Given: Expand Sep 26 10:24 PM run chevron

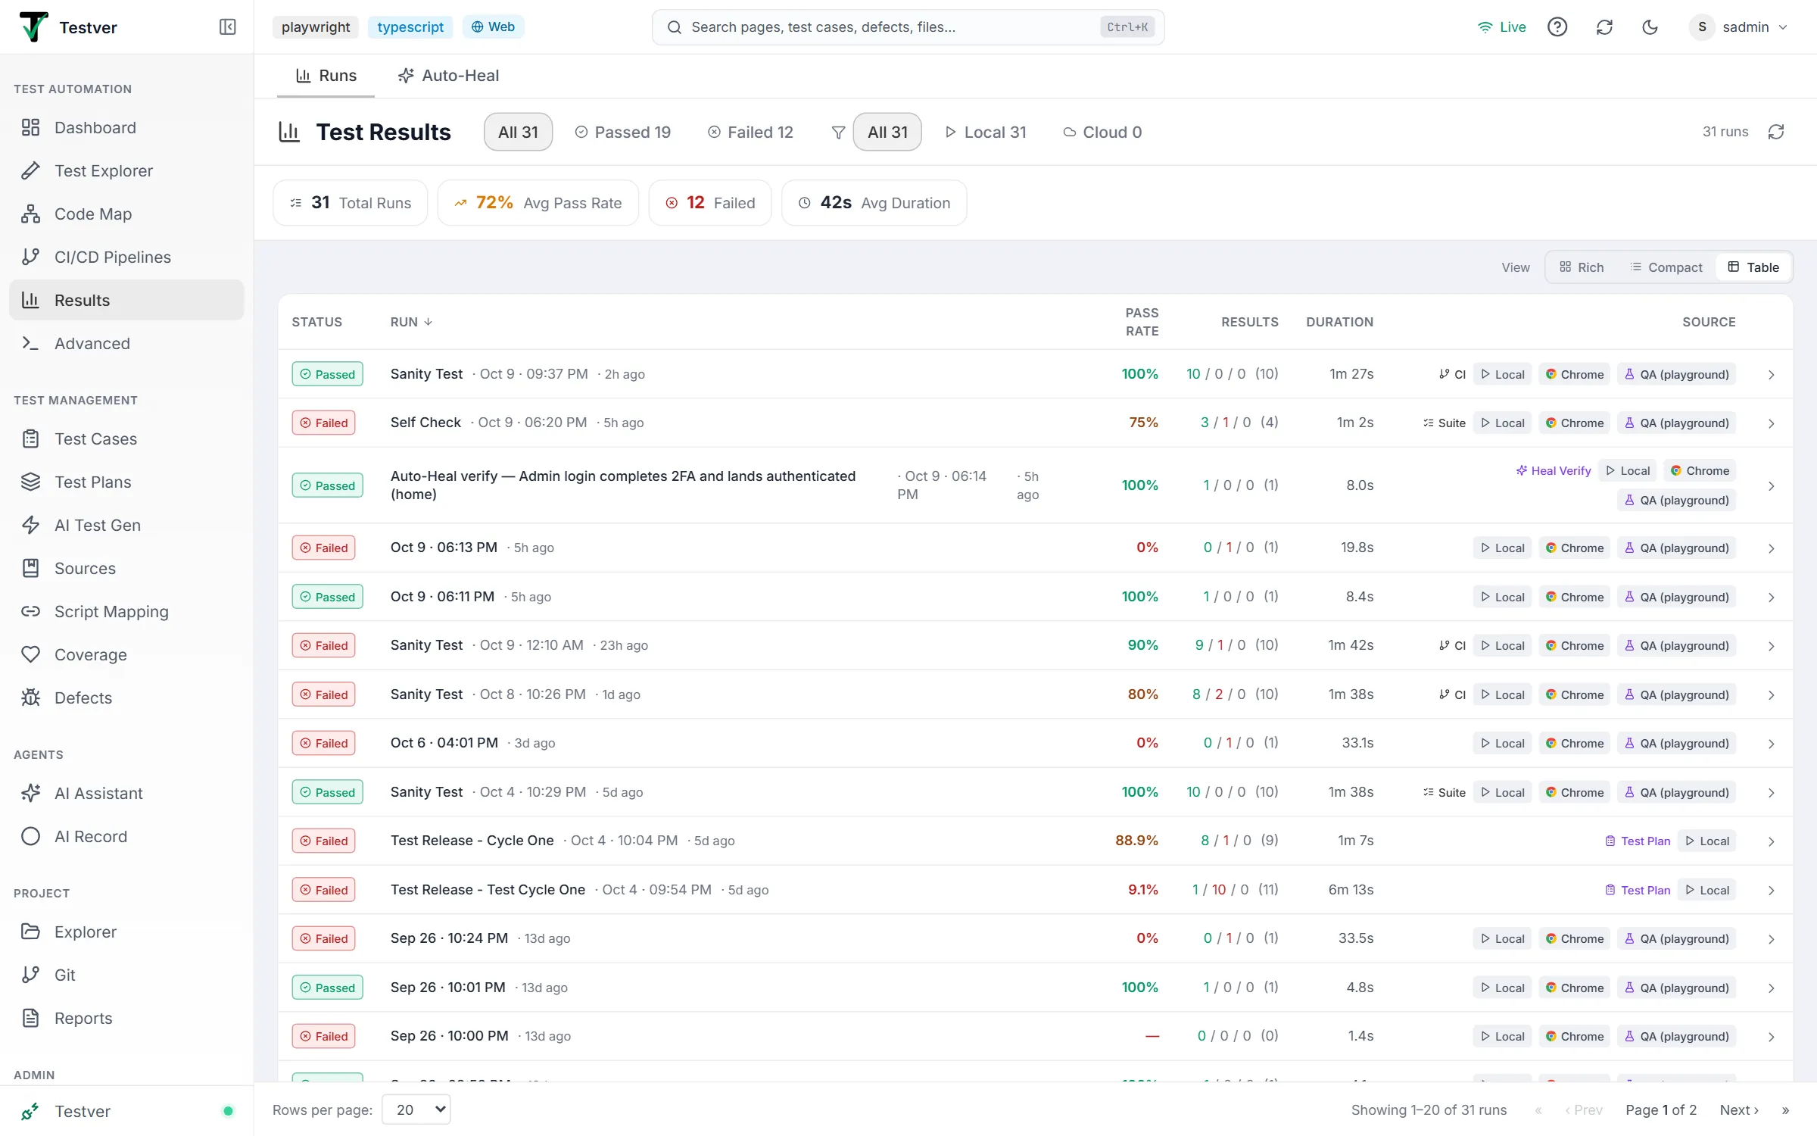Looking at the screenshot, I should click(1771, 939).
